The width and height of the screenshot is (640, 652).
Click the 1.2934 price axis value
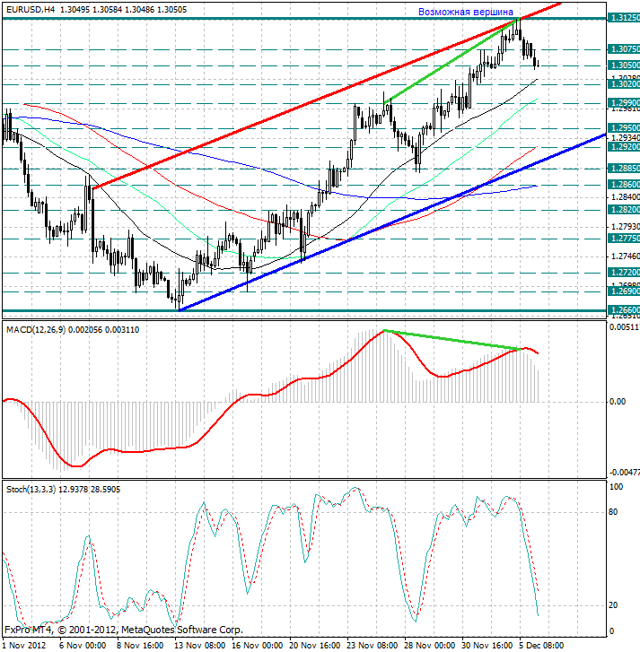[x=626, y=137]
